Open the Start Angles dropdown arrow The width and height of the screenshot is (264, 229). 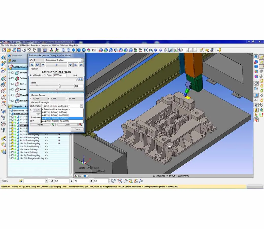82,106
